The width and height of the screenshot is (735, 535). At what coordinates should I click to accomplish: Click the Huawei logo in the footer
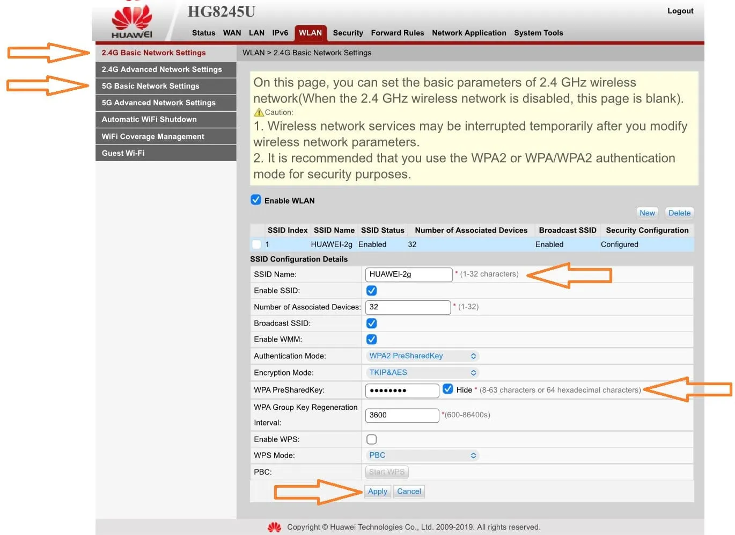click(274, 527)
